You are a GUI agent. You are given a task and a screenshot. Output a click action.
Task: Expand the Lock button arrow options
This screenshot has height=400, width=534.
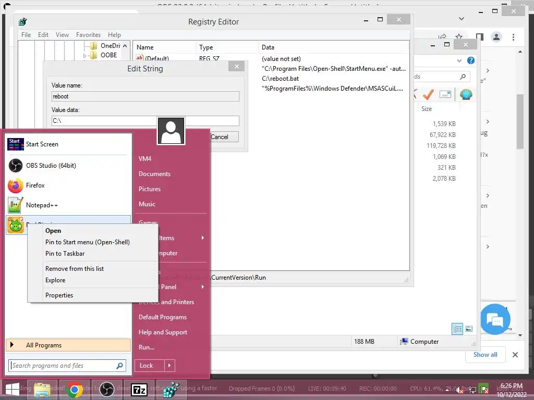[x=169, y=366]
